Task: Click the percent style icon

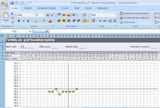Action: pos(100,20)
